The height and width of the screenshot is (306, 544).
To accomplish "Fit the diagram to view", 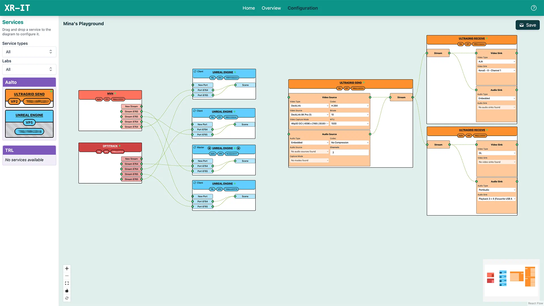I will tap(67, 283).
